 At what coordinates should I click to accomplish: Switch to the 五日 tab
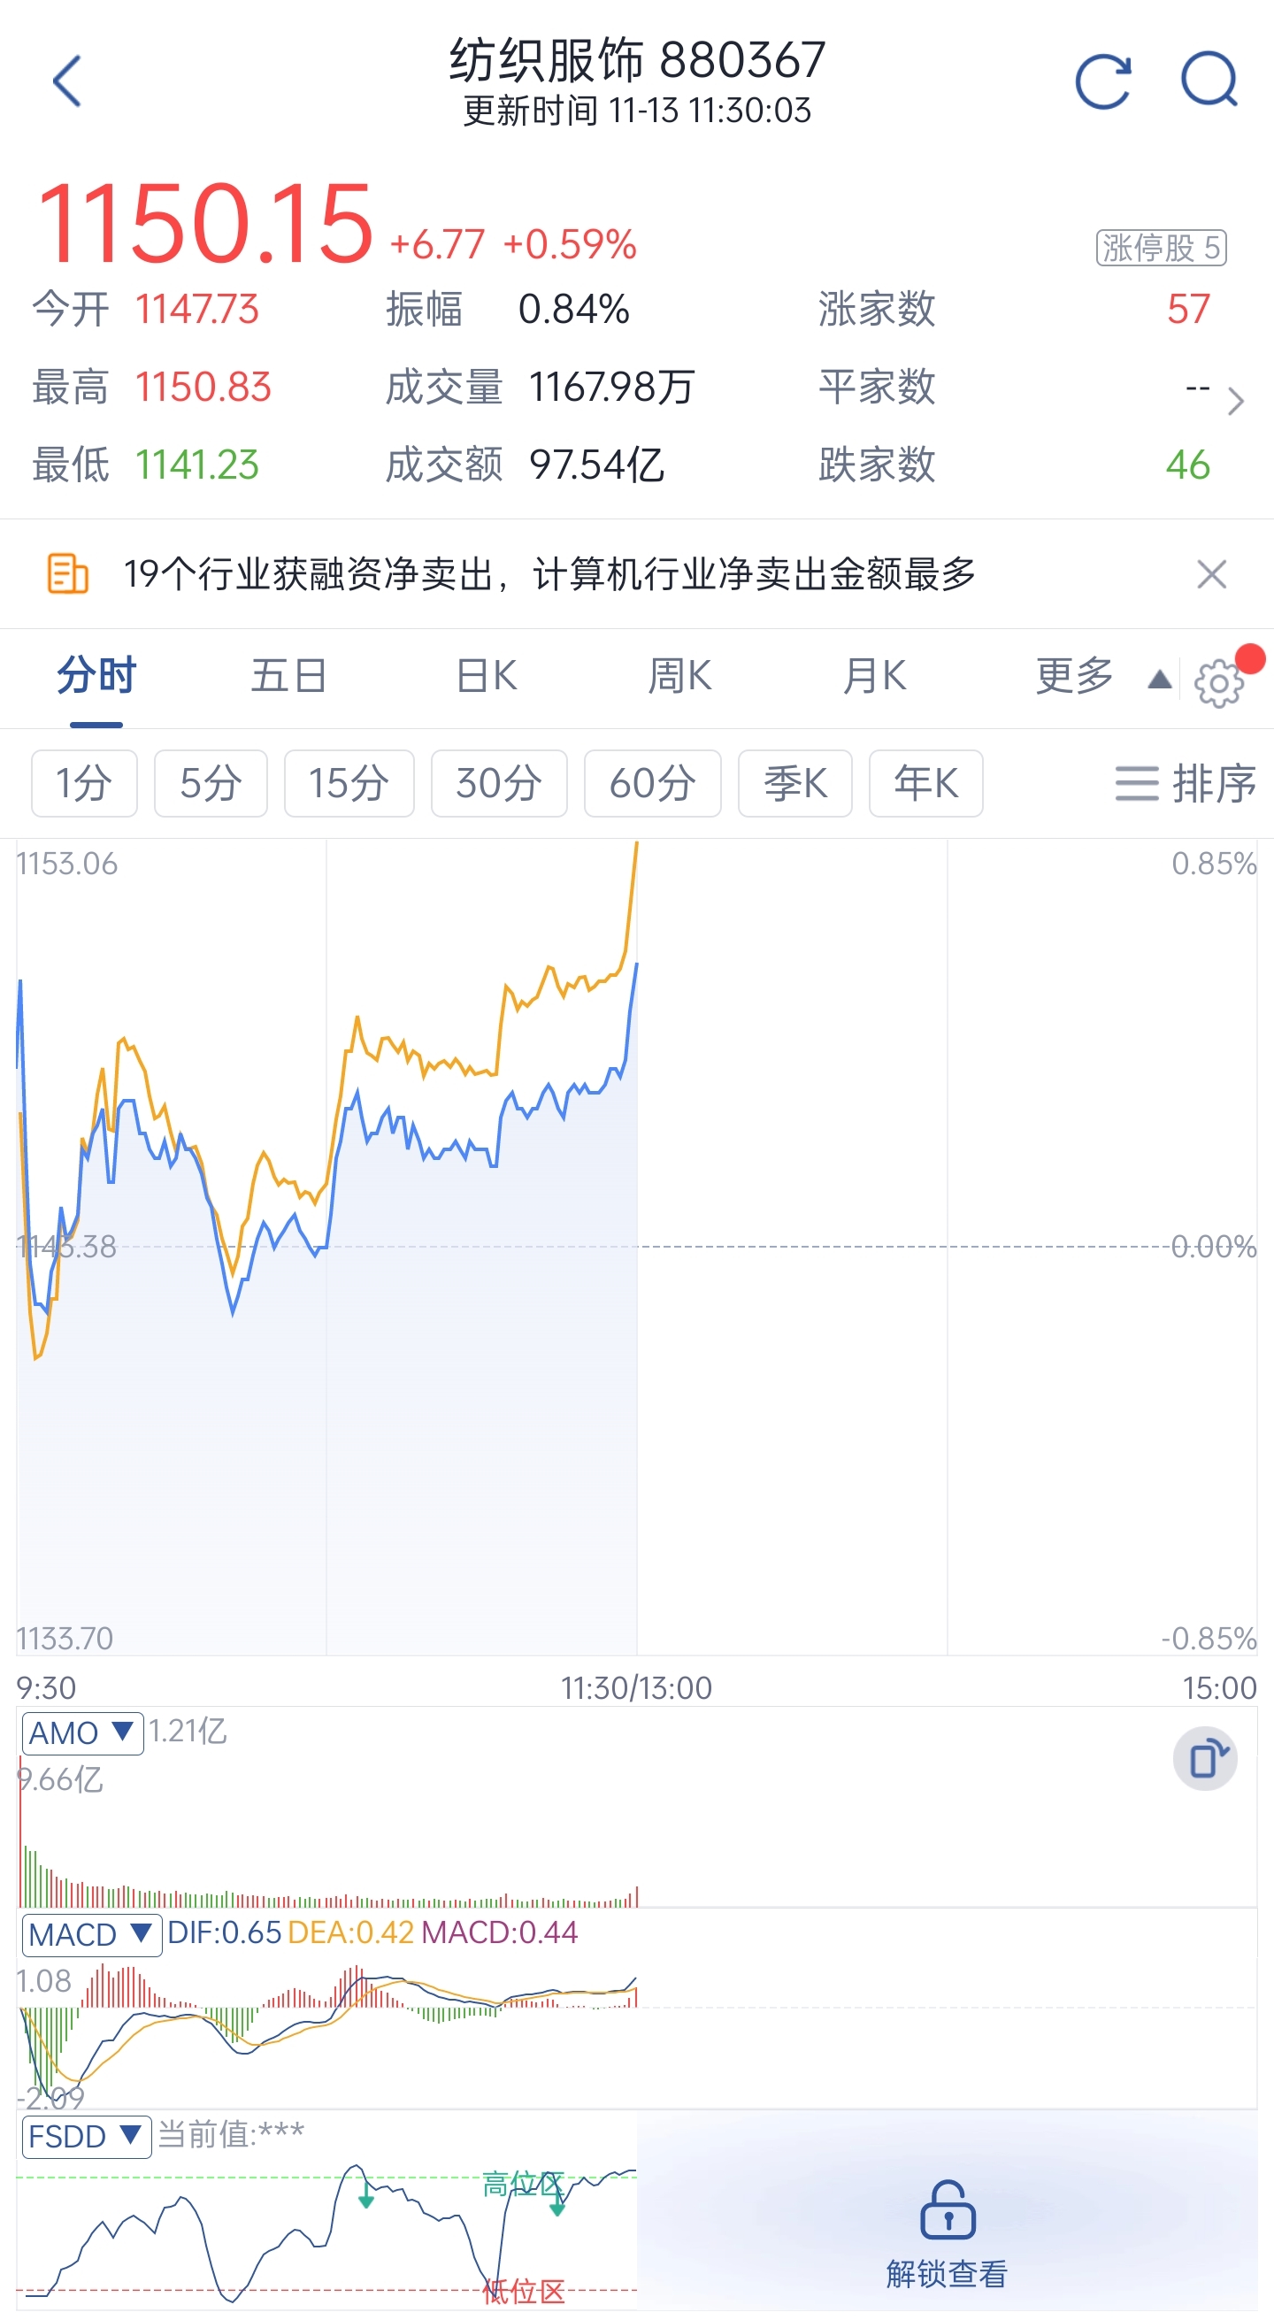click(288, 676)
